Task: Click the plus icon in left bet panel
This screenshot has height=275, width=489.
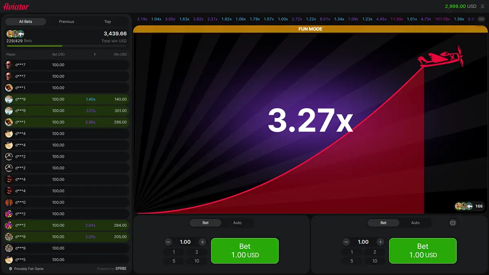Action: (203, 242)
